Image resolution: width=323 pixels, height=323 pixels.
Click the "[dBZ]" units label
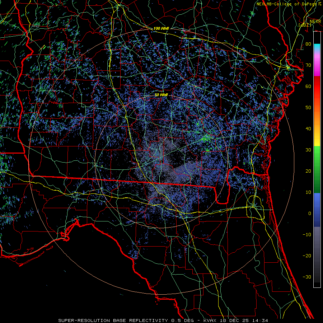(x=305, y=25)
